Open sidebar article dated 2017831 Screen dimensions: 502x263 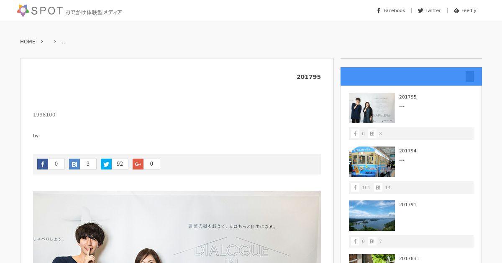[x=409, y=258]
